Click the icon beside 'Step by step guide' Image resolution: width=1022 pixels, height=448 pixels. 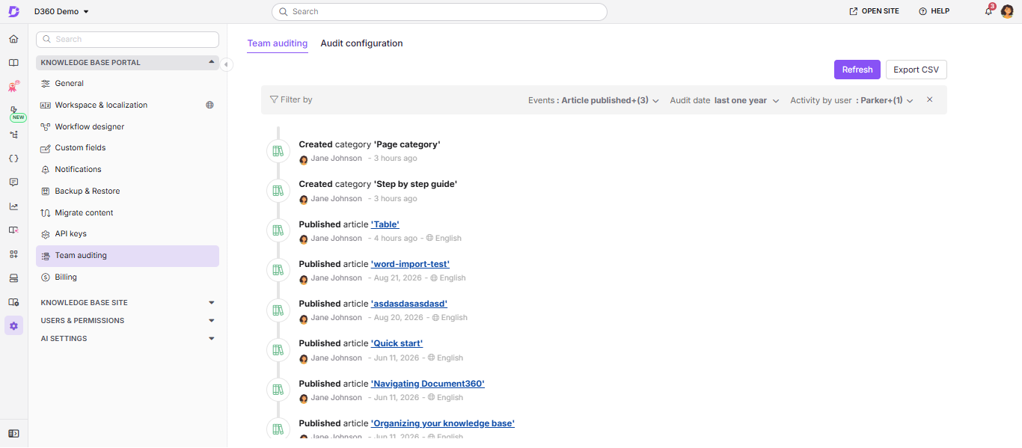[278, 191]
